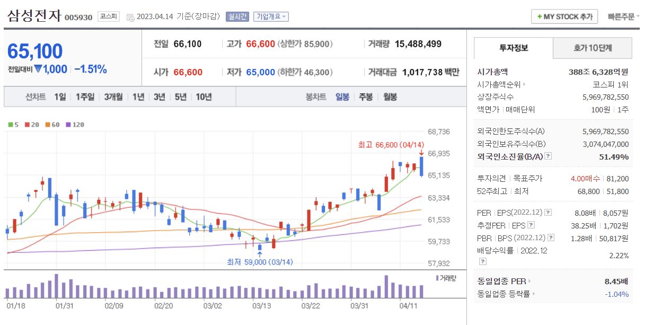Click 저가 value 65,000
The height and width of the screenshot is (325, 653).
[x=261, y=72]
